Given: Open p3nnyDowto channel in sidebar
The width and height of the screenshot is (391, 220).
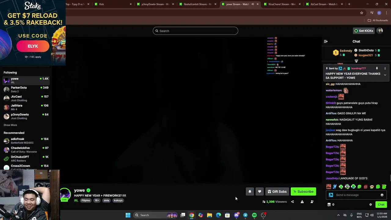Looking at the screenshot, I should [26, 116].
